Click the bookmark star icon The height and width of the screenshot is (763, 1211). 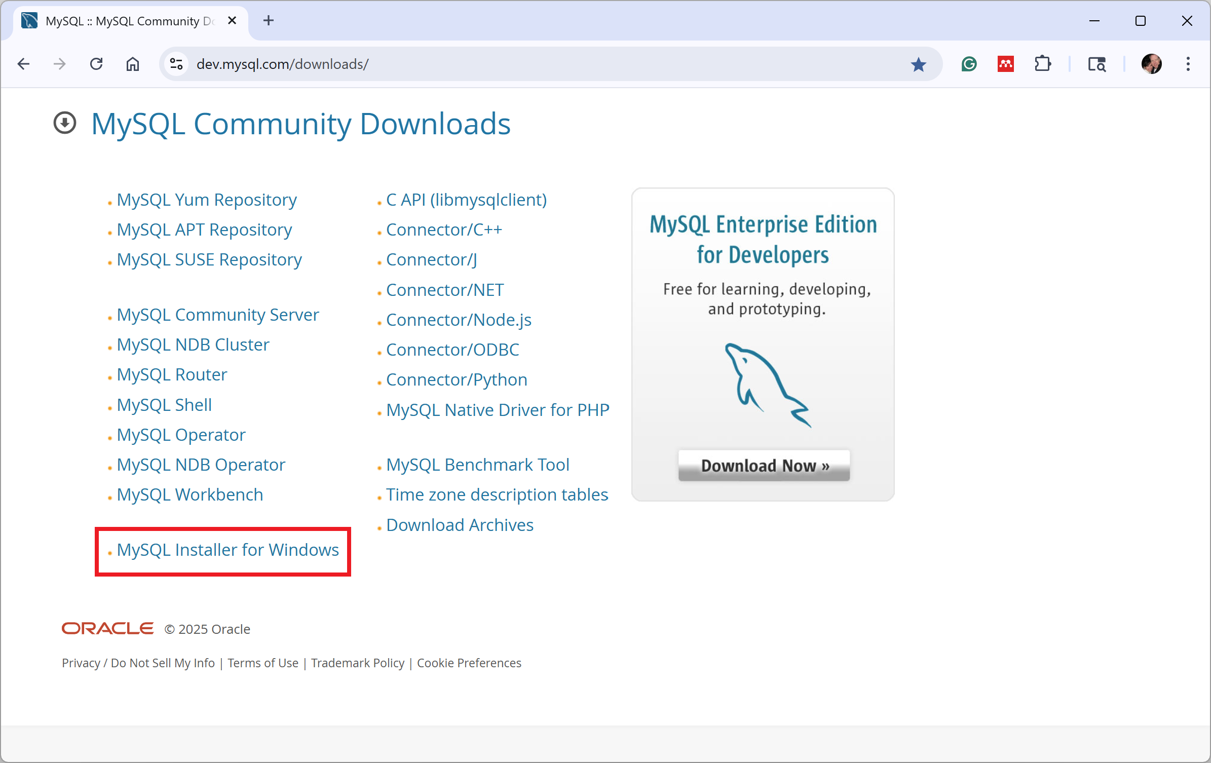[x=919, y=64]
